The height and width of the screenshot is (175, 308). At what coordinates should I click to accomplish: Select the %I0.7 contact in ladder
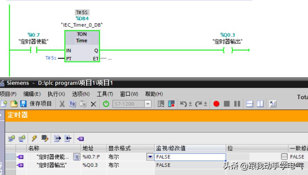pos(34,50)
